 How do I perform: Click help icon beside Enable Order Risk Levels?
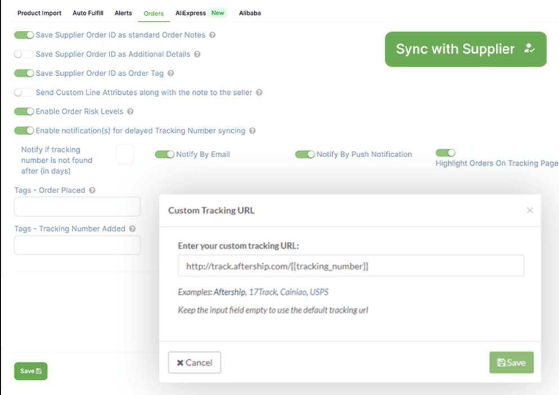pyautogui.click(x=130, y=112)
